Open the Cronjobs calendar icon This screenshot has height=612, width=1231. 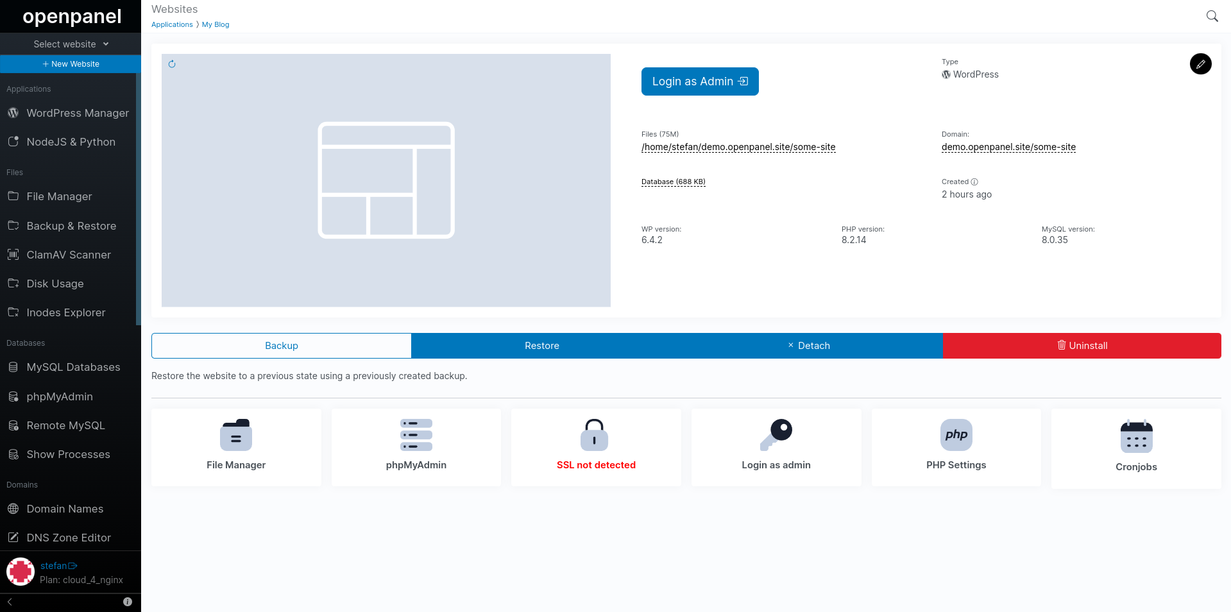point(1137,436)
